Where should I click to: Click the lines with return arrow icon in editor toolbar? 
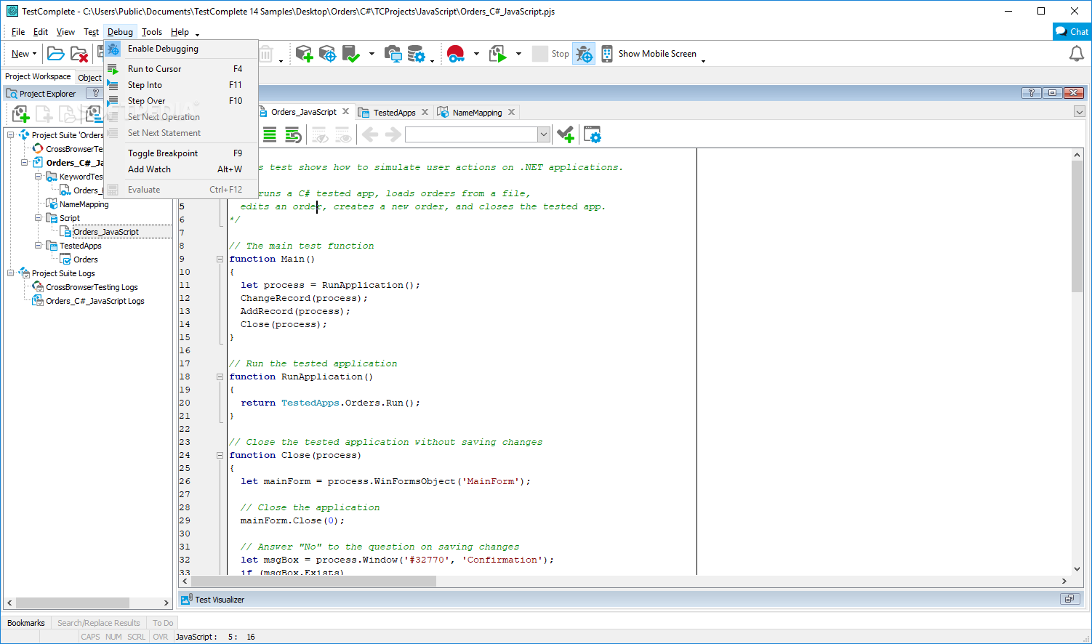(293, 134)
